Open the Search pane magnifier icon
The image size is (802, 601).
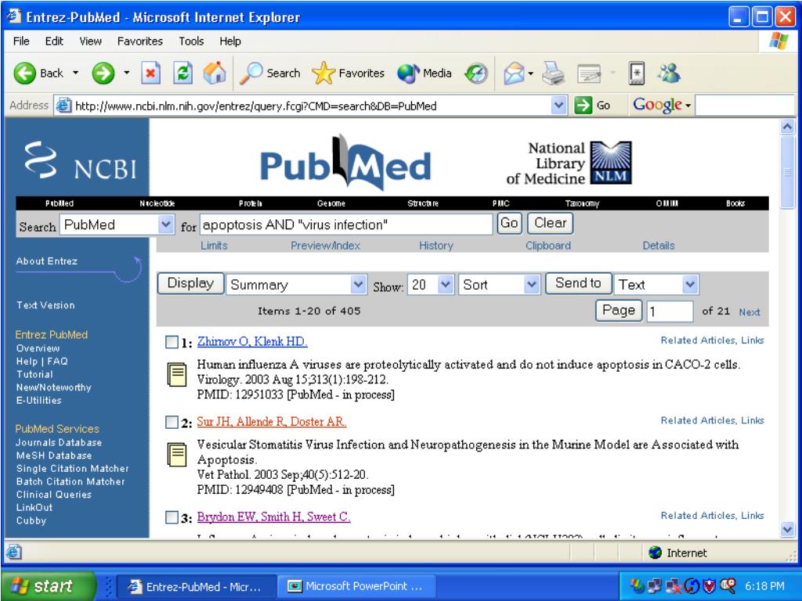(251, 74)
